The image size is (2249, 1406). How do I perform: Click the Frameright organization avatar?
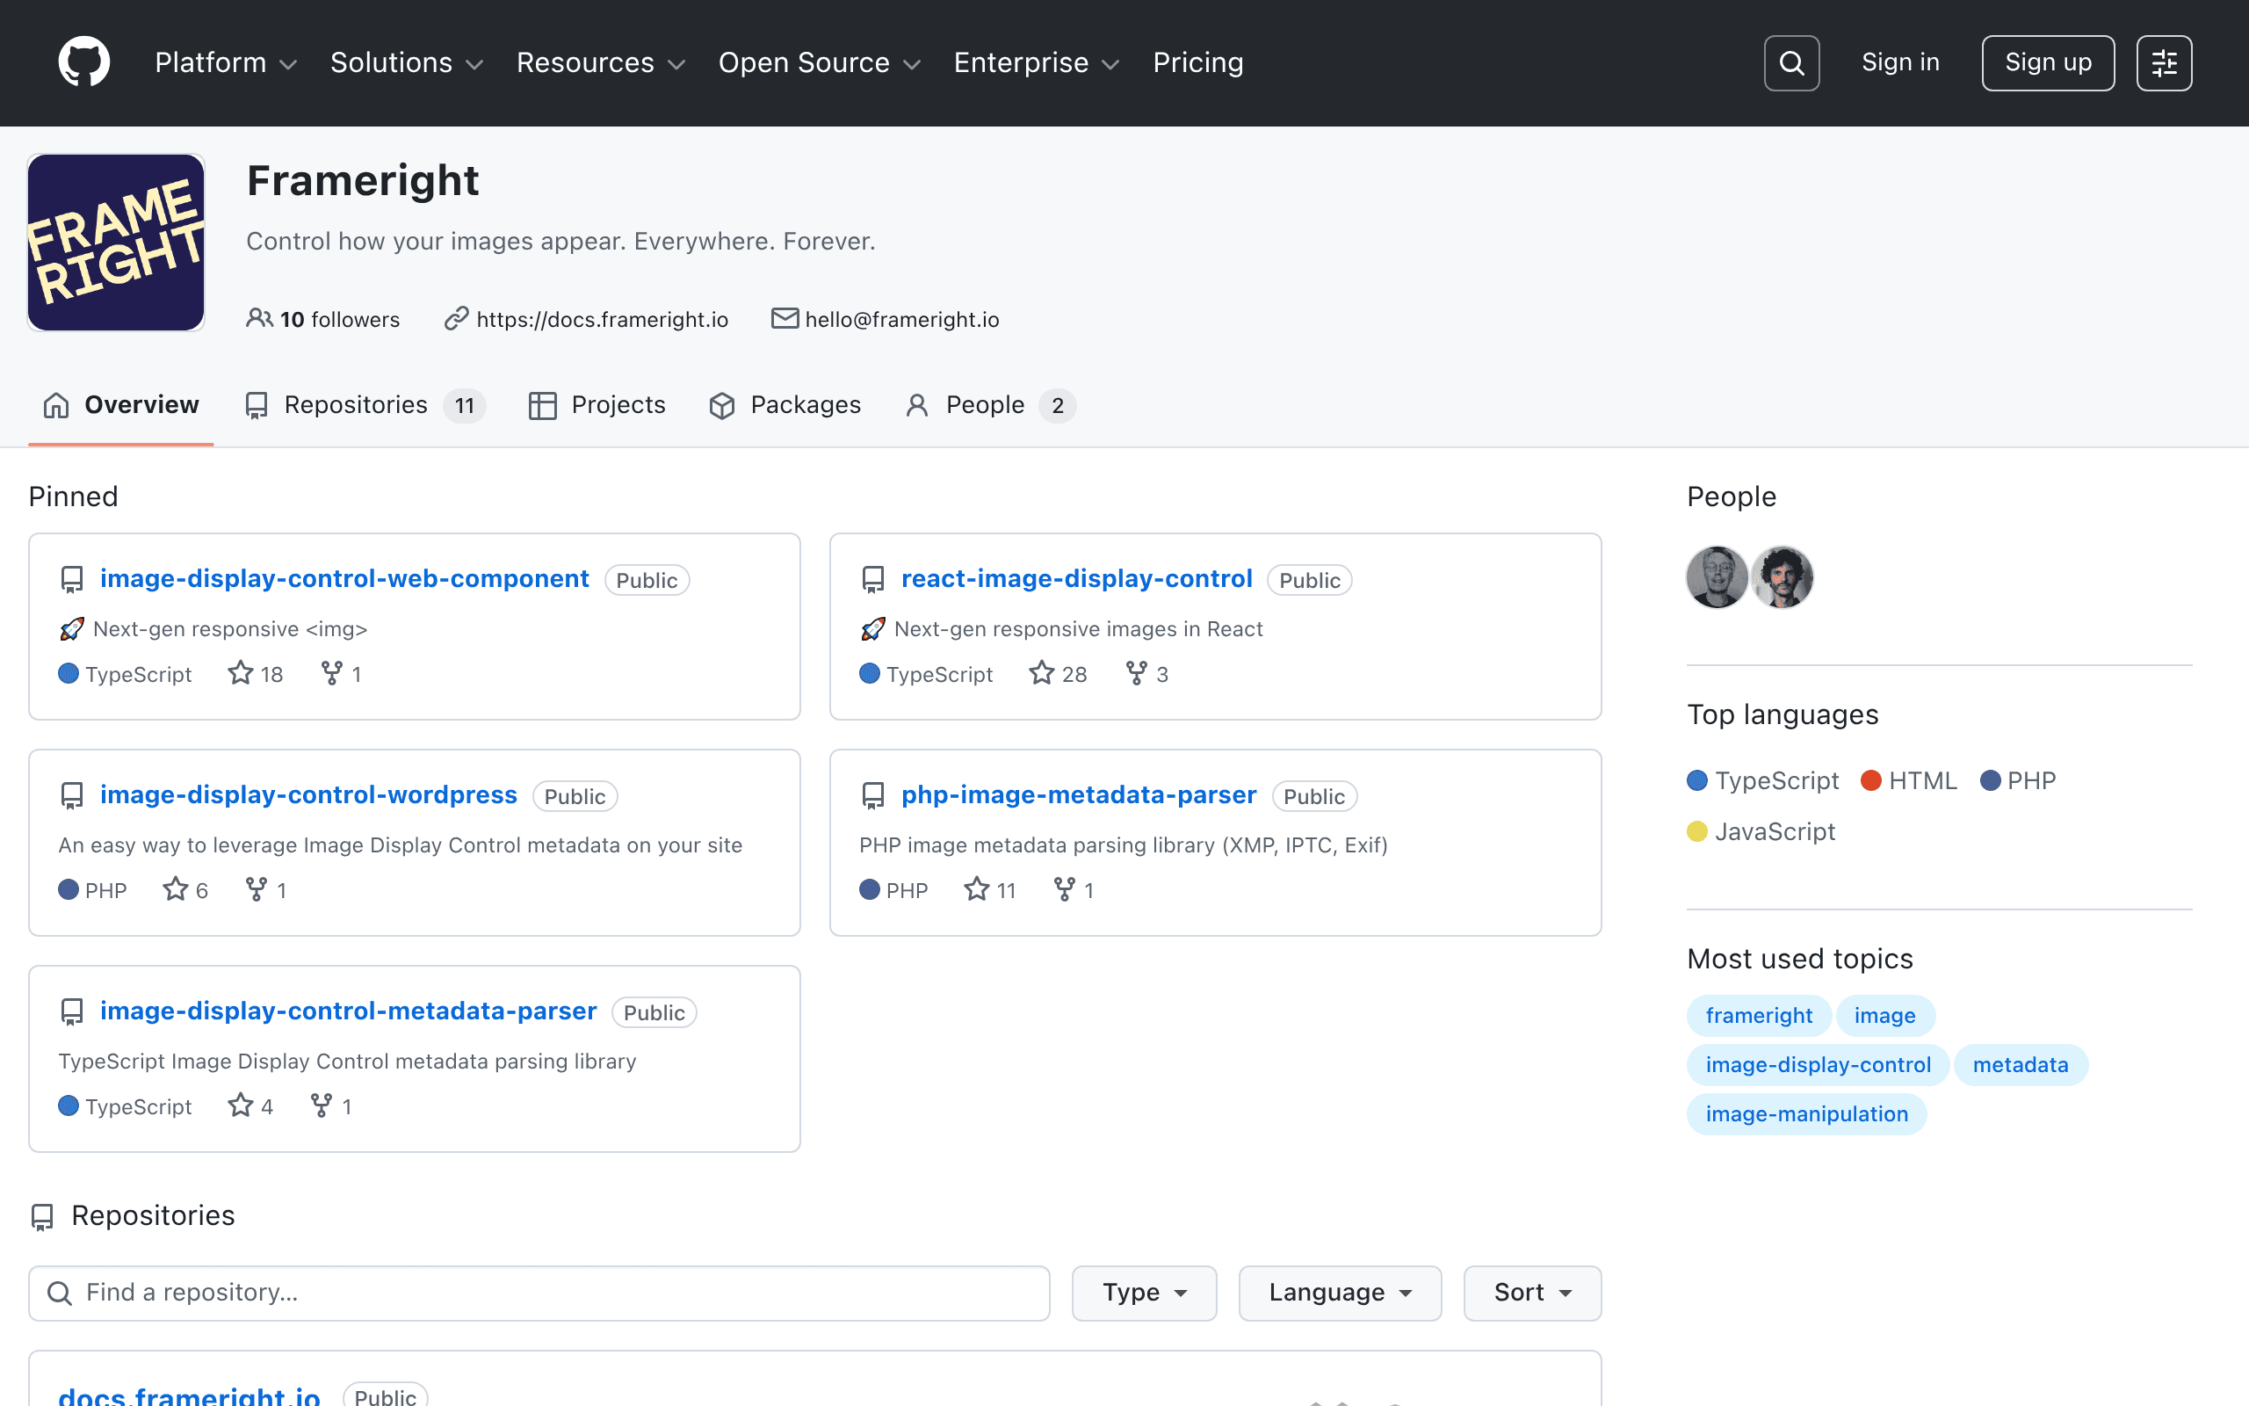click(x=116, y=243)
